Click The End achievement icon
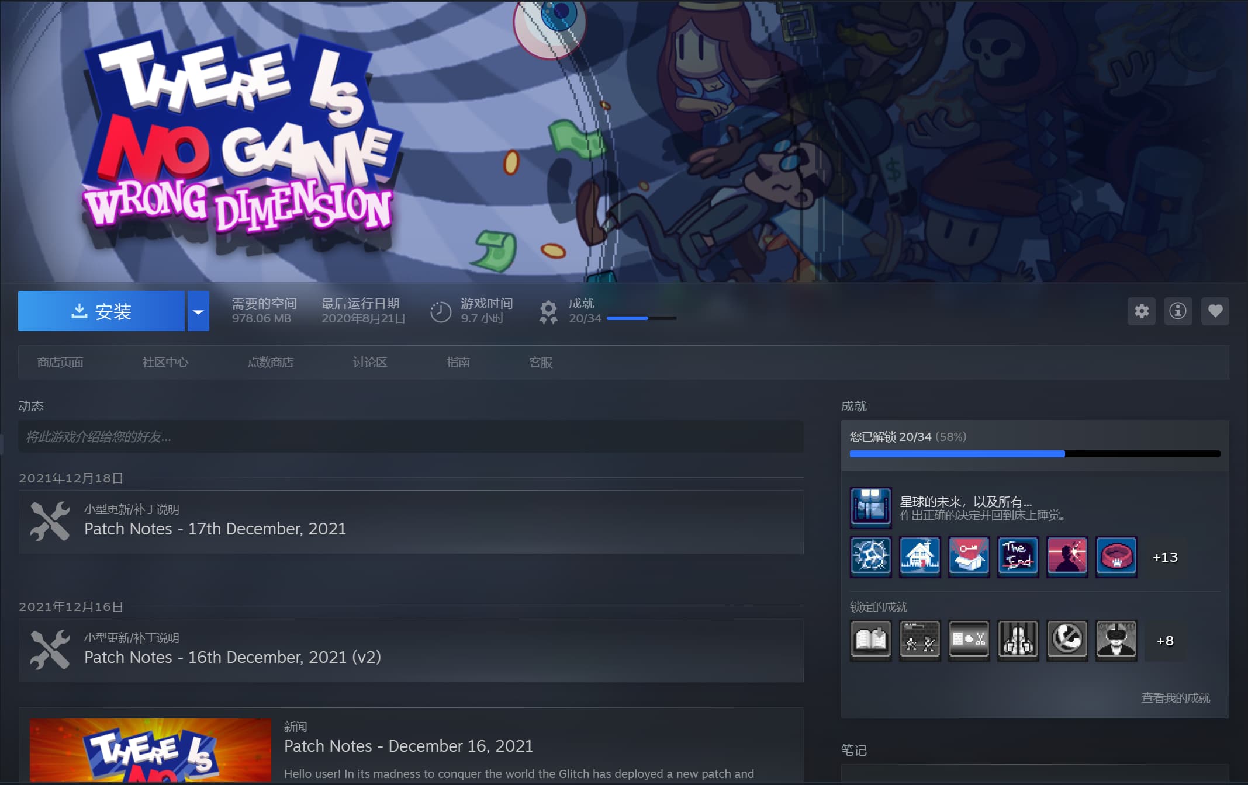Image resolution: width=1248 pixels, height=785 pixels. click(1018, 557)
